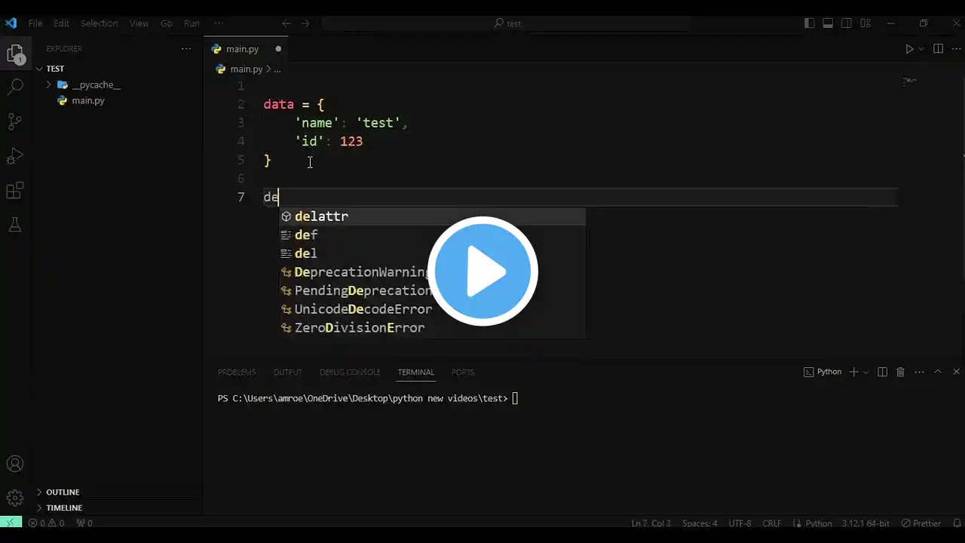Click the forwarded ports status indicator
Viewport: 965px width, 543px height.
pyautogui.click(x=84, y=523)
